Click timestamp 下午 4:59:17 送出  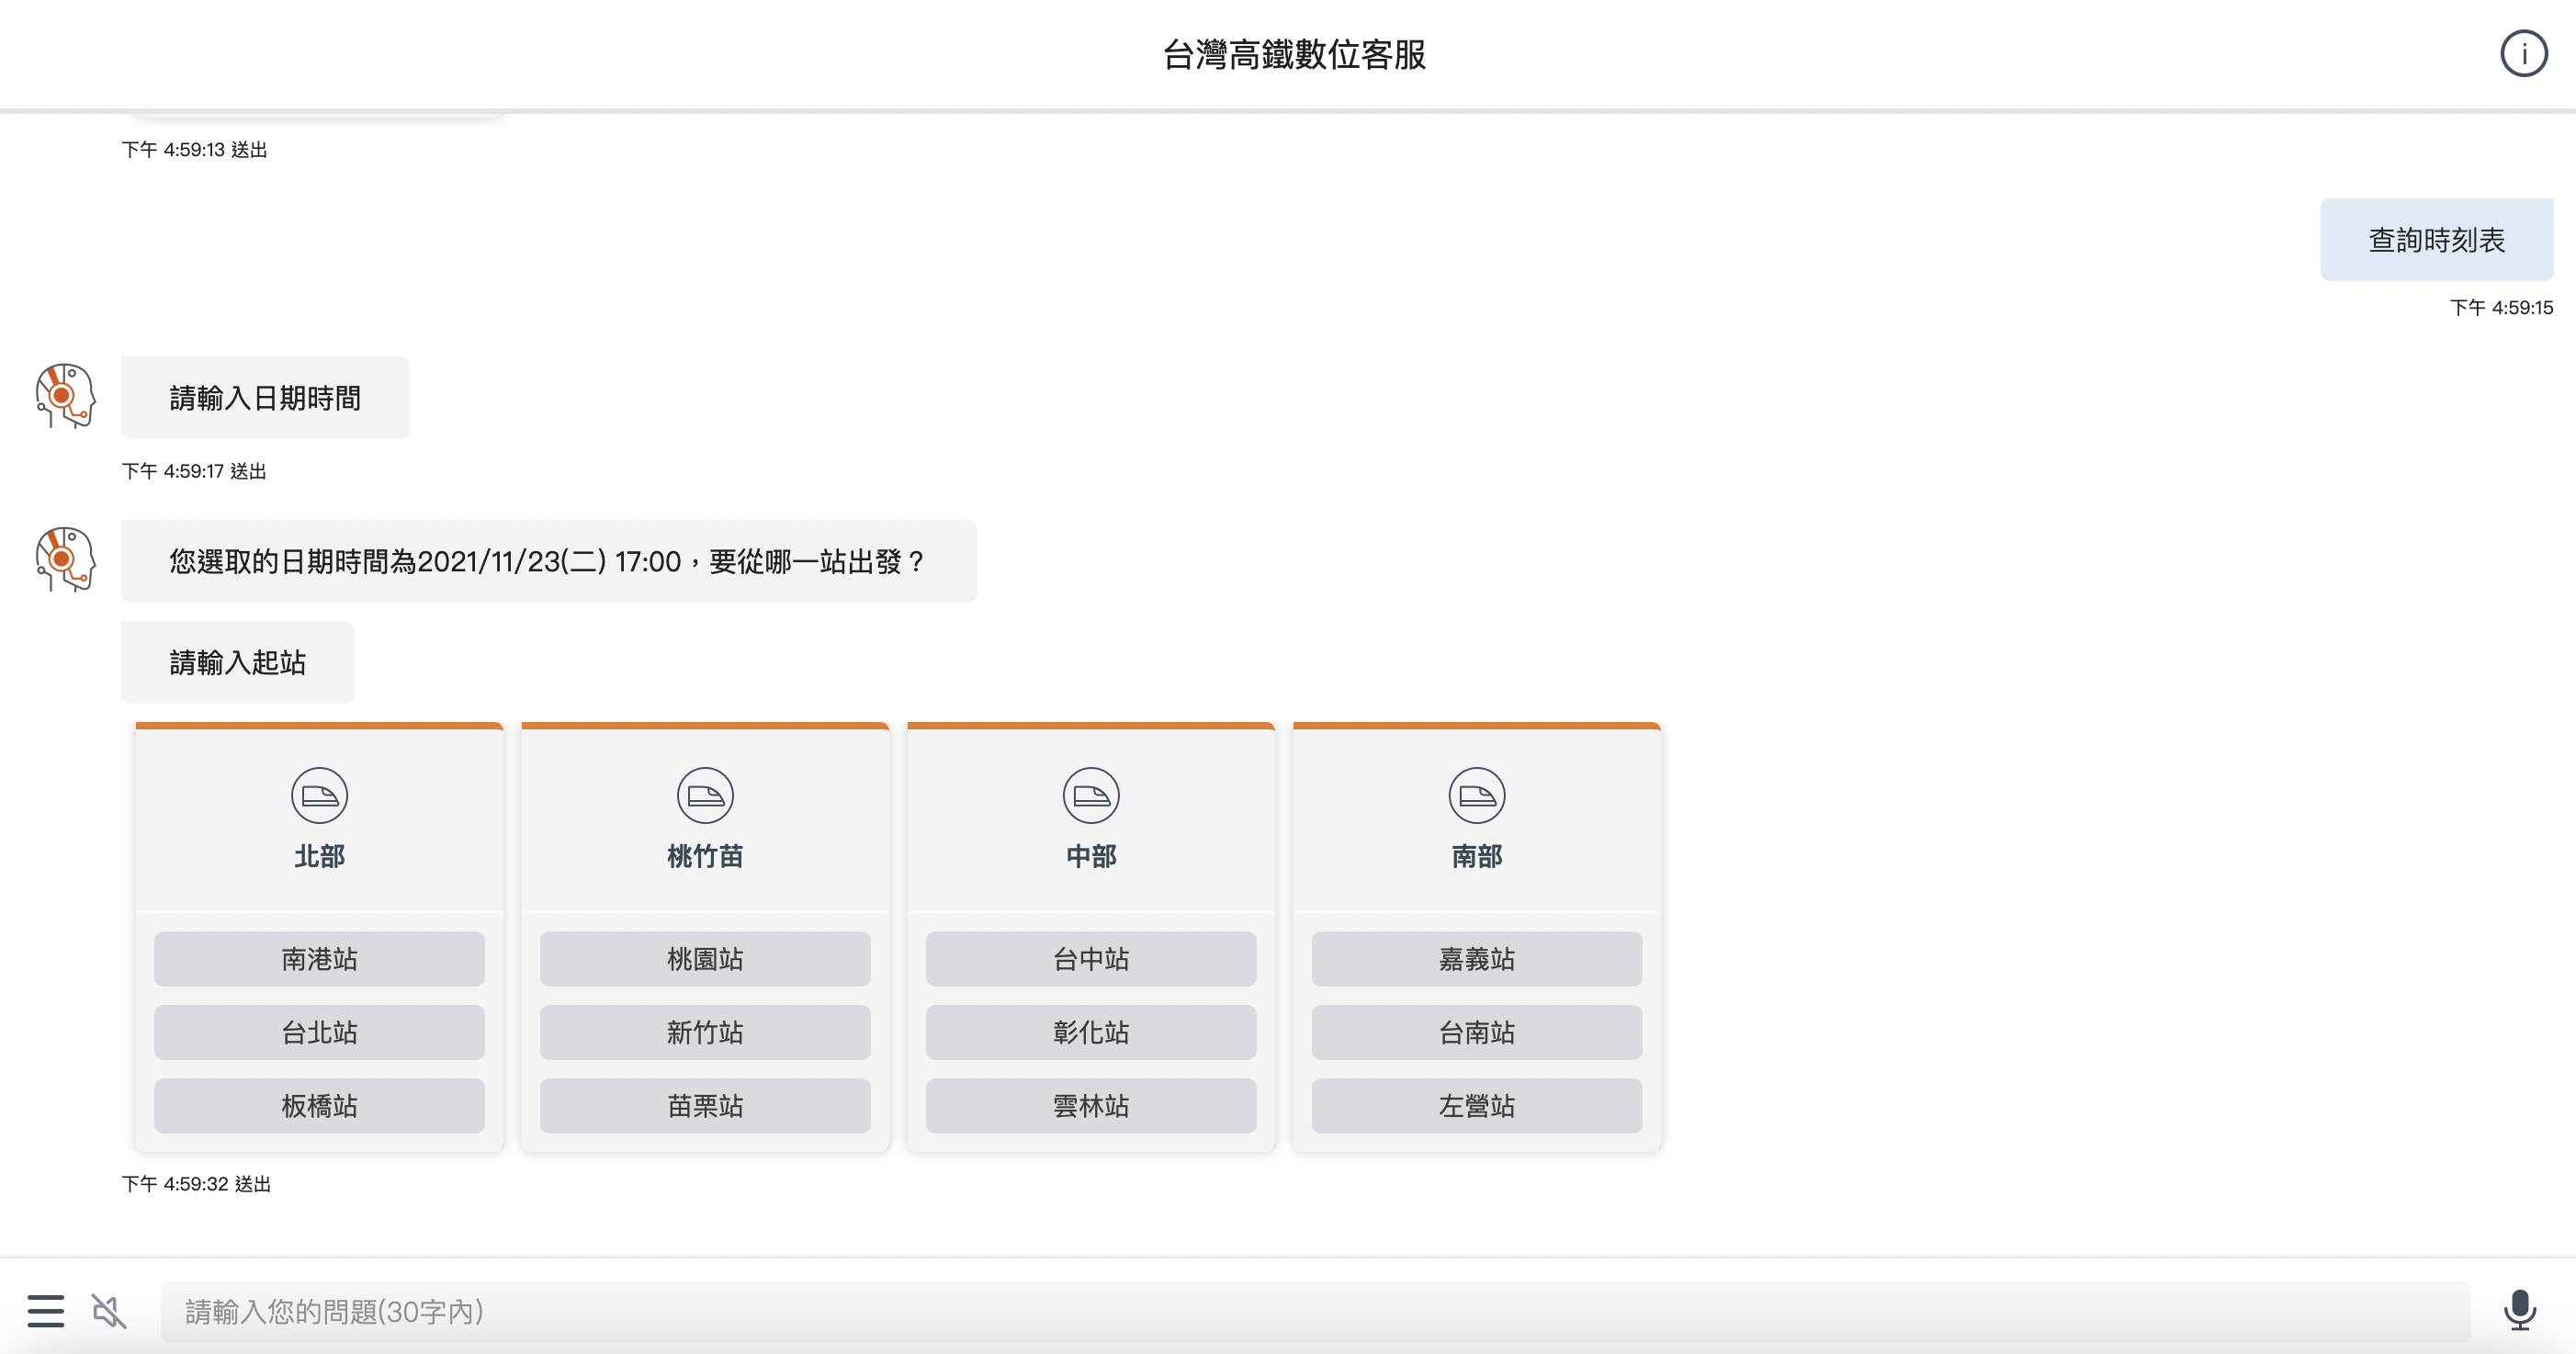pyautogui.click(x=194, y=471)
